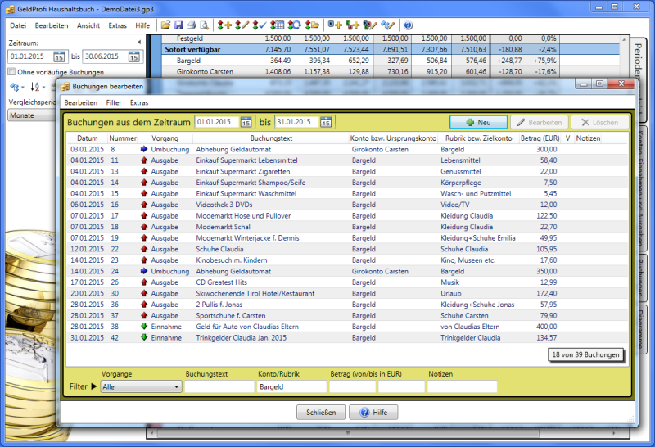Open the Extras menu in main window
655x447 pixels.
point(117,25)
